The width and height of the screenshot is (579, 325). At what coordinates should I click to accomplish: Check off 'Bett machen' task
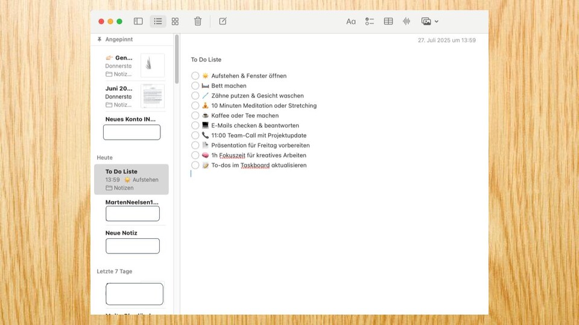point(195,85)
